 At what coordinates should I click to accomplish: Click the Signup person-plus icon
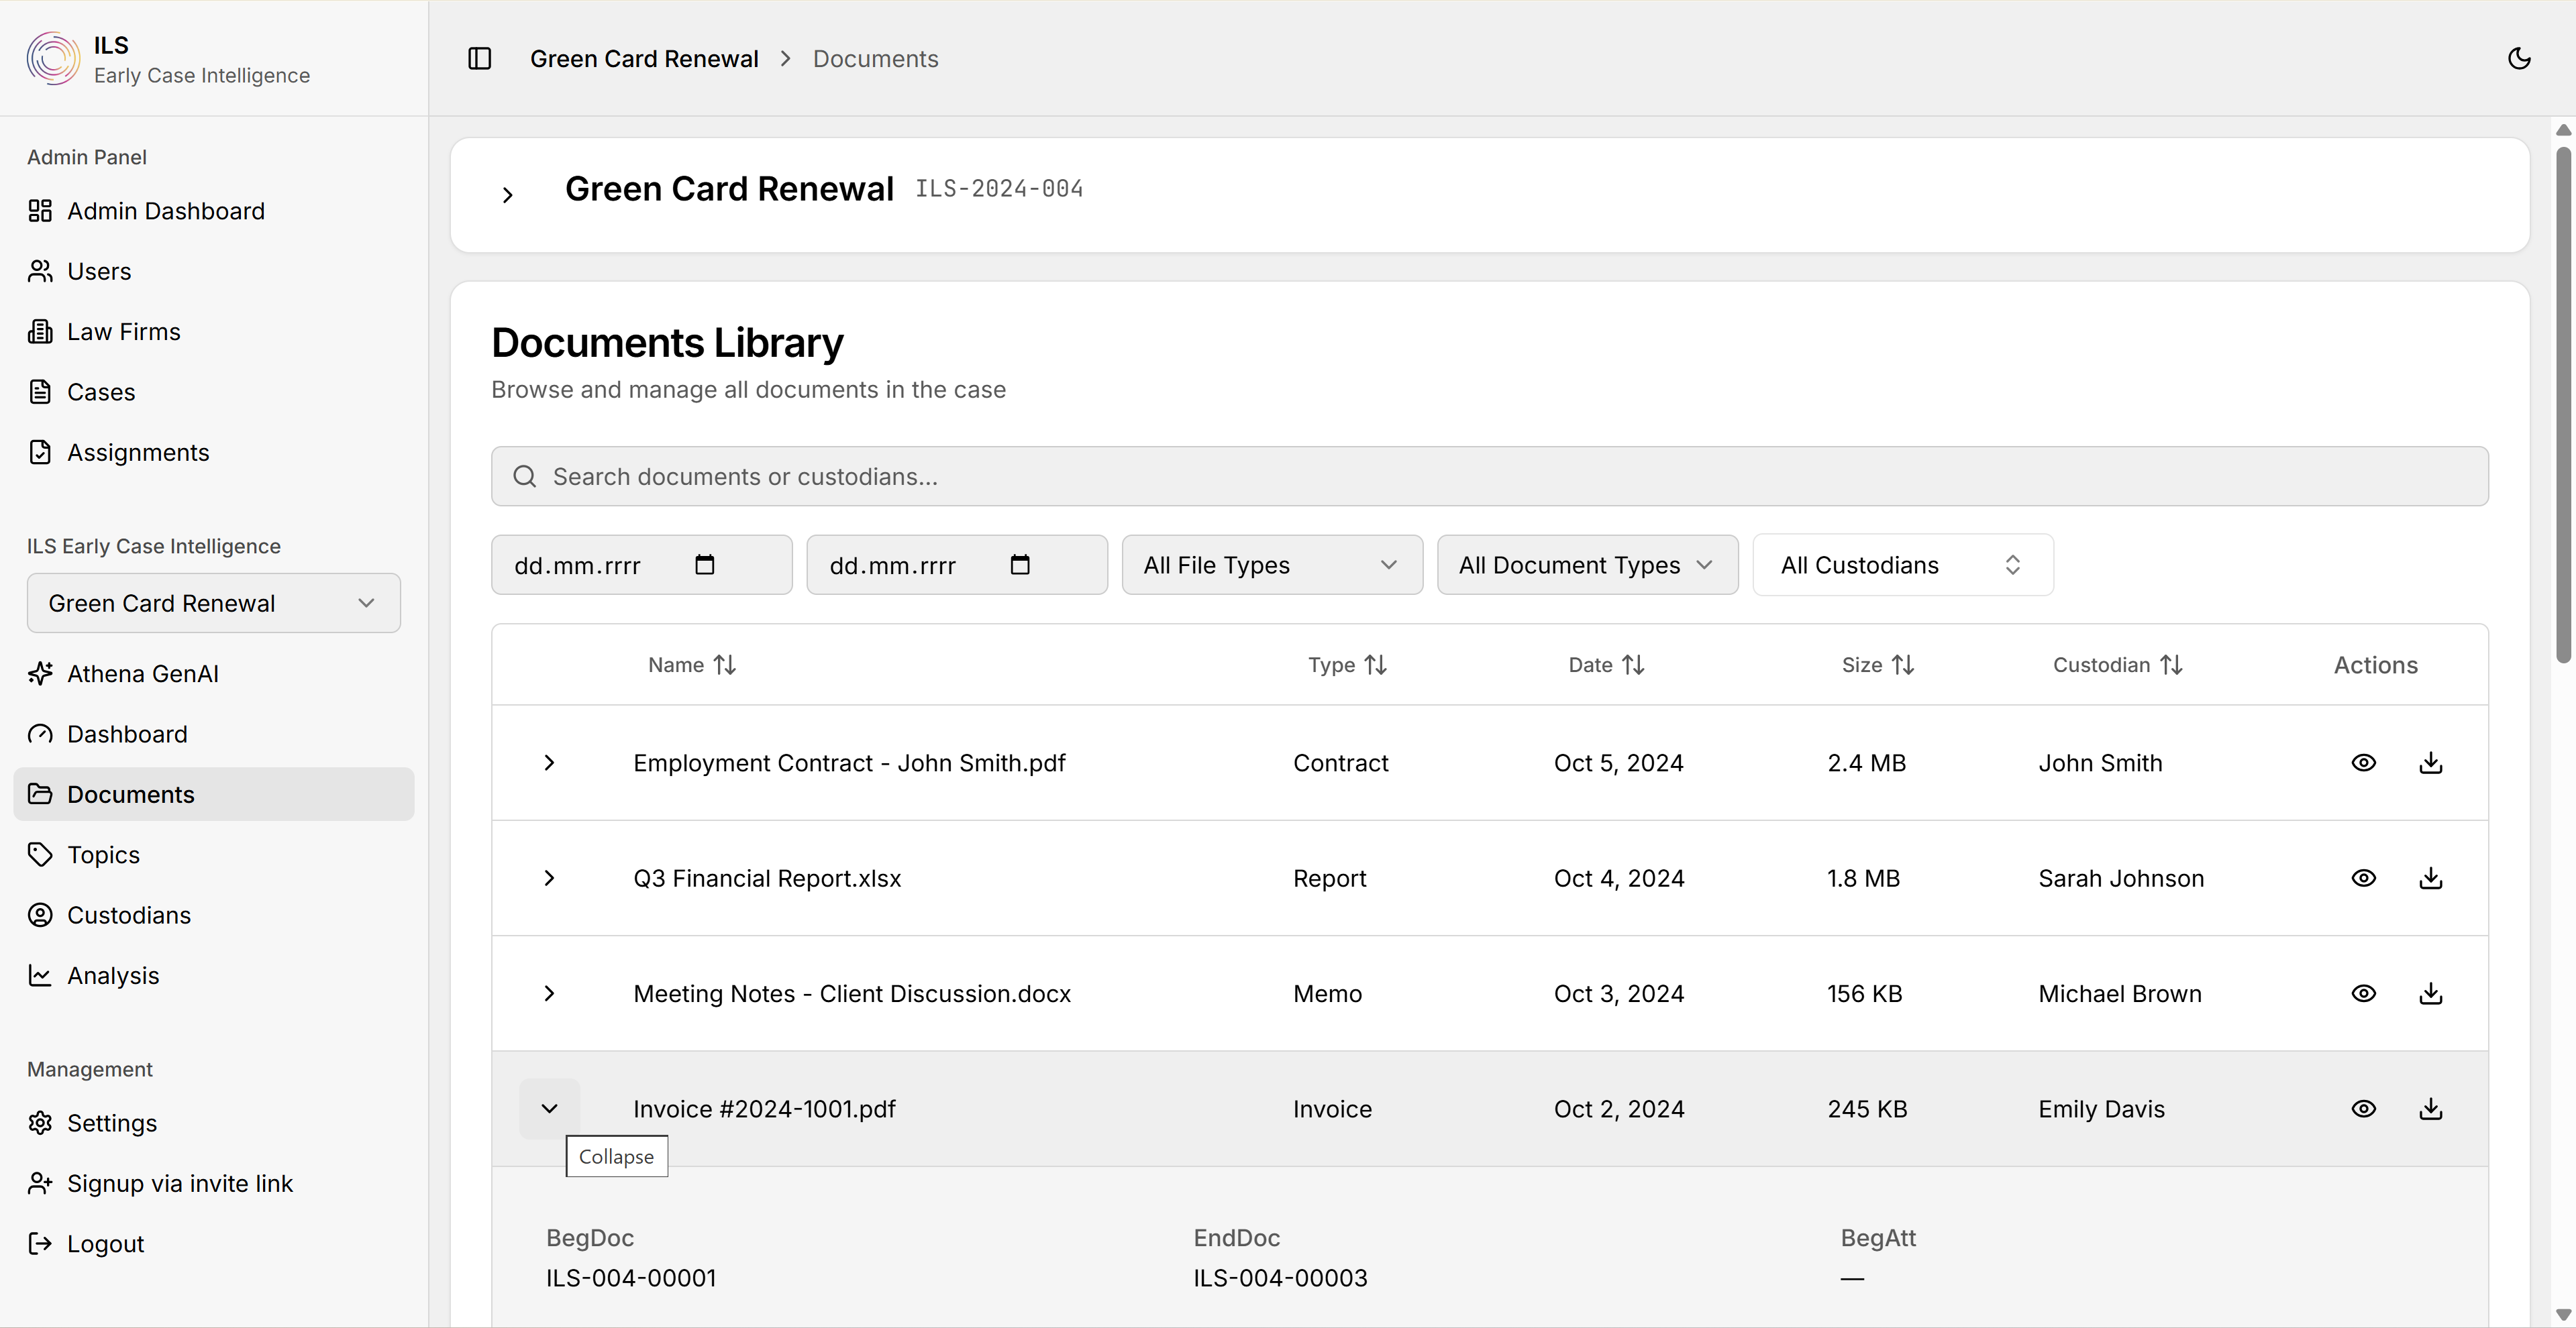click(x=40, y=1183)
